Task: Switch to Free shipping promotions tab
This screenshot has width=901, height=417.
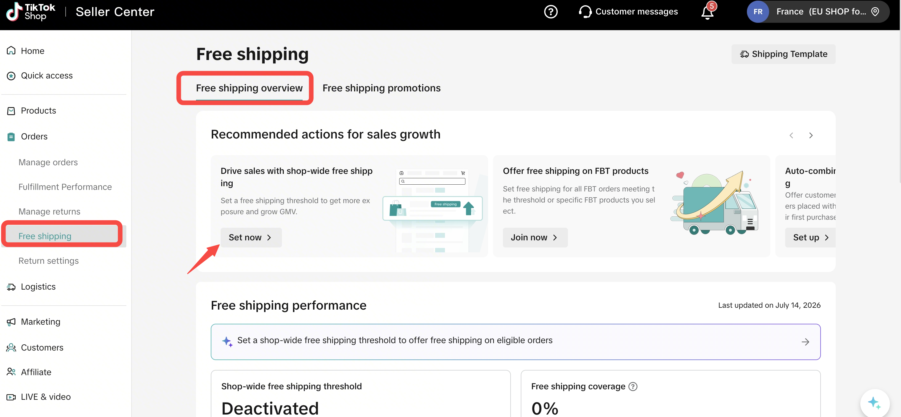Action: pos(381,88)
